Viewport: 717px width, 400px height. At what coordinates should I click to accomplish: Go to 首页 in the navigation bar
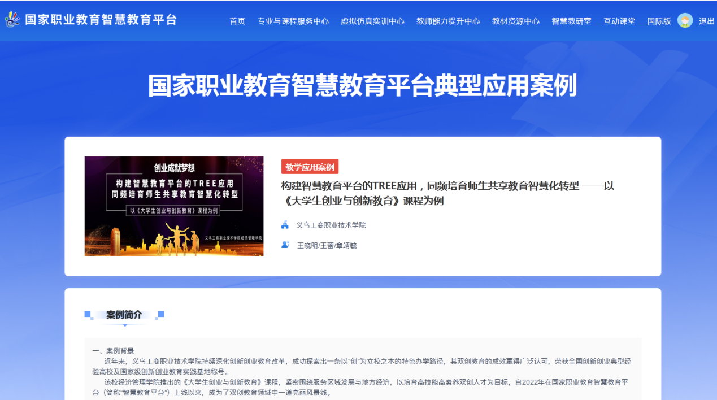point(237,21)
